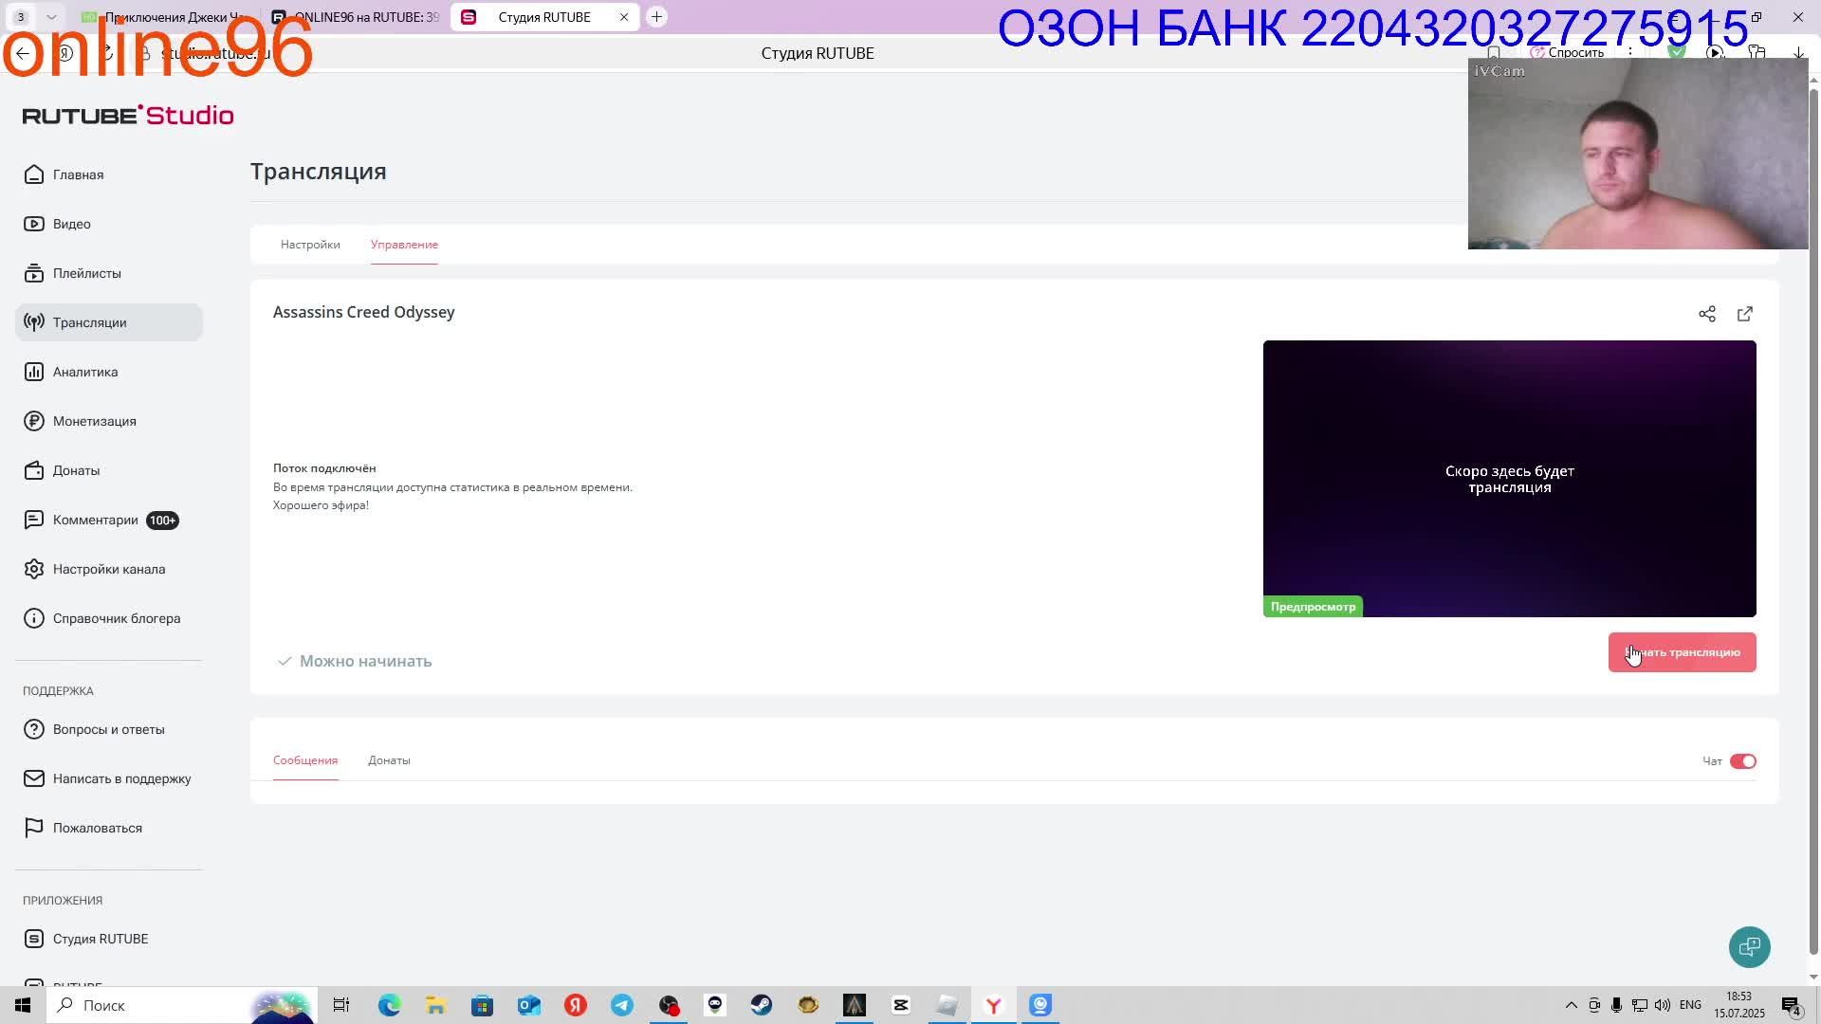Open Steam from the taskbar
1821x1024 pixels.
pos(762,1005)
